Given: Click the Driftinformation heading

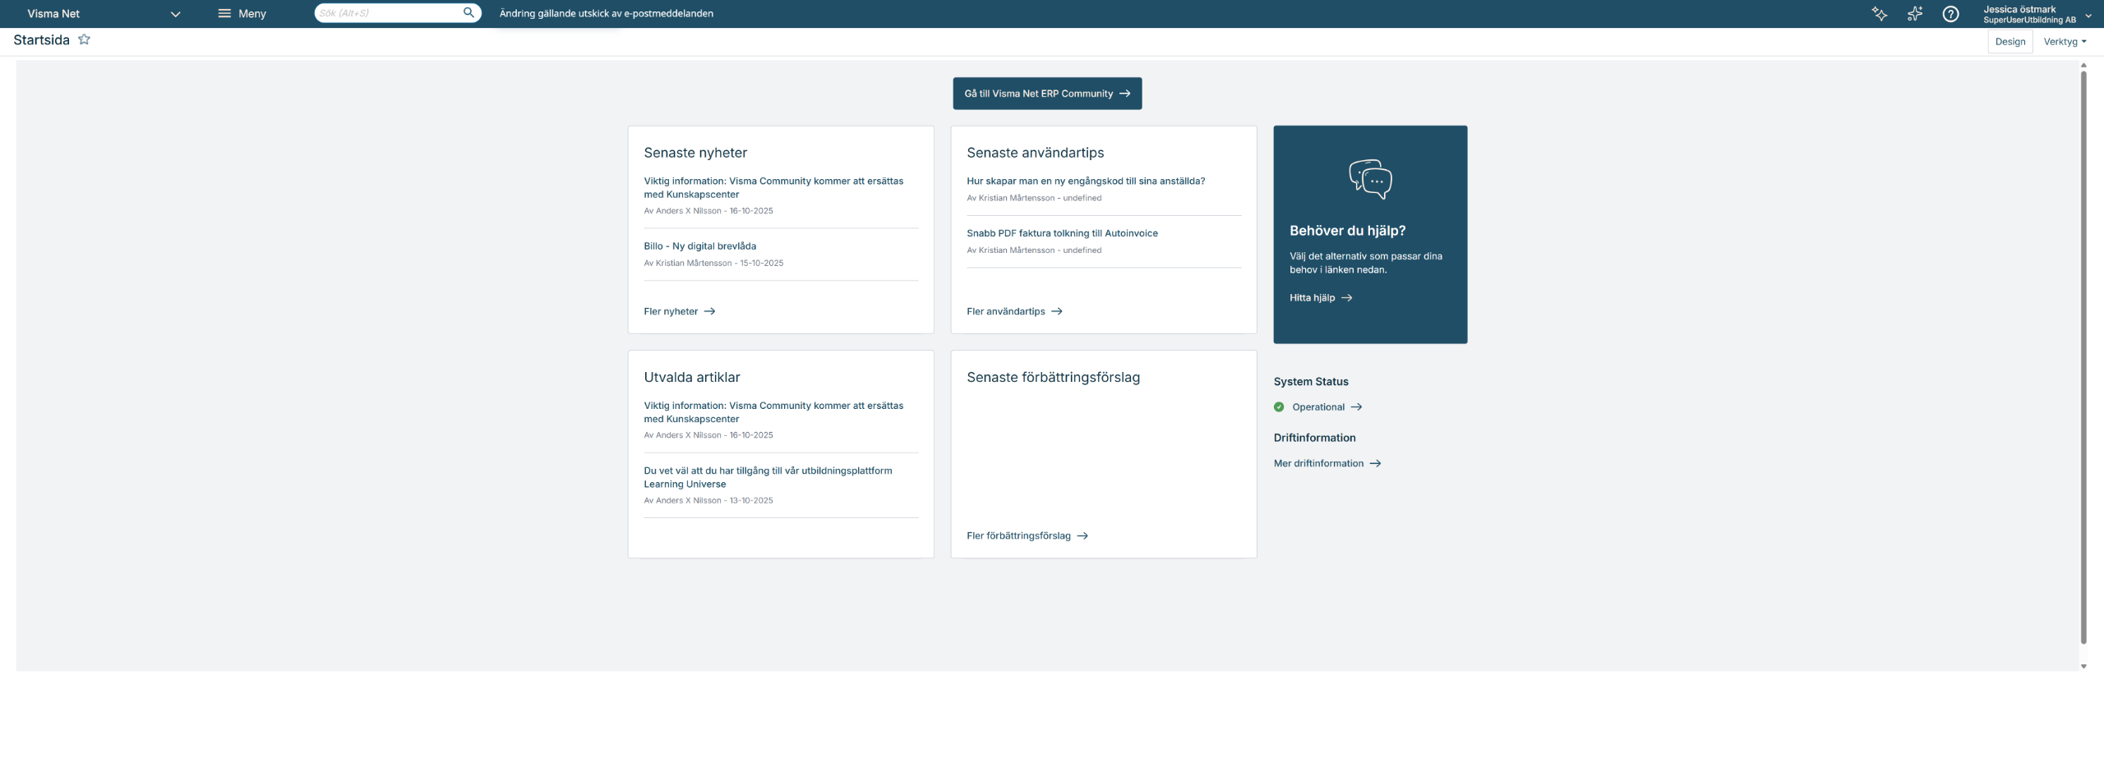Looking at the screenshot, I should (x=1314, y=438).
